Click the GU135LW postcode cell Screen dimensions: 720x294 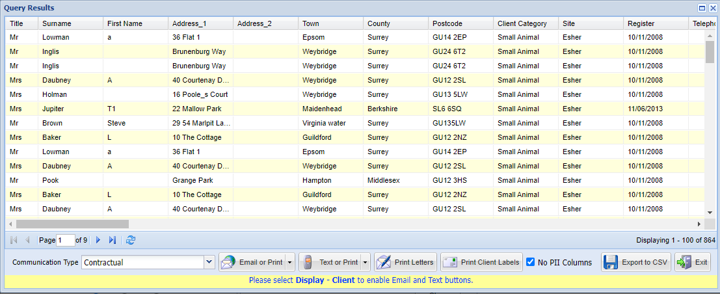(461, 123)
